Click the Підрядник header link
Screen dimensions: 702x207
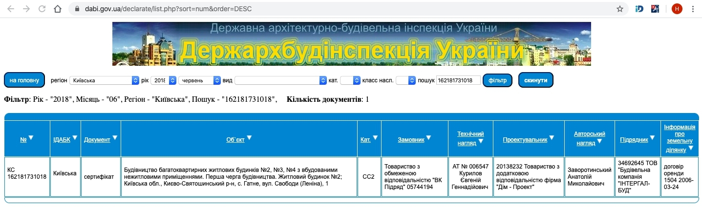pos(634,140)
